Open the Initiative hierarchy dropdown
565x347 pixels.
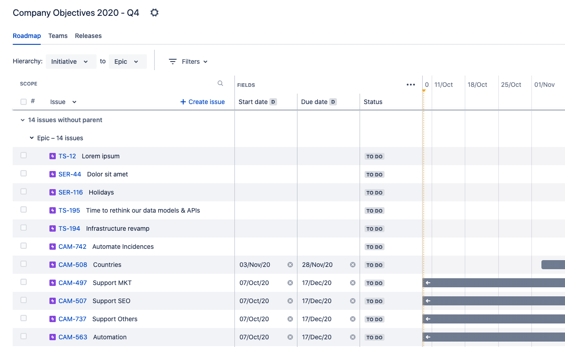pyautogui.click(x=71, y=62)
